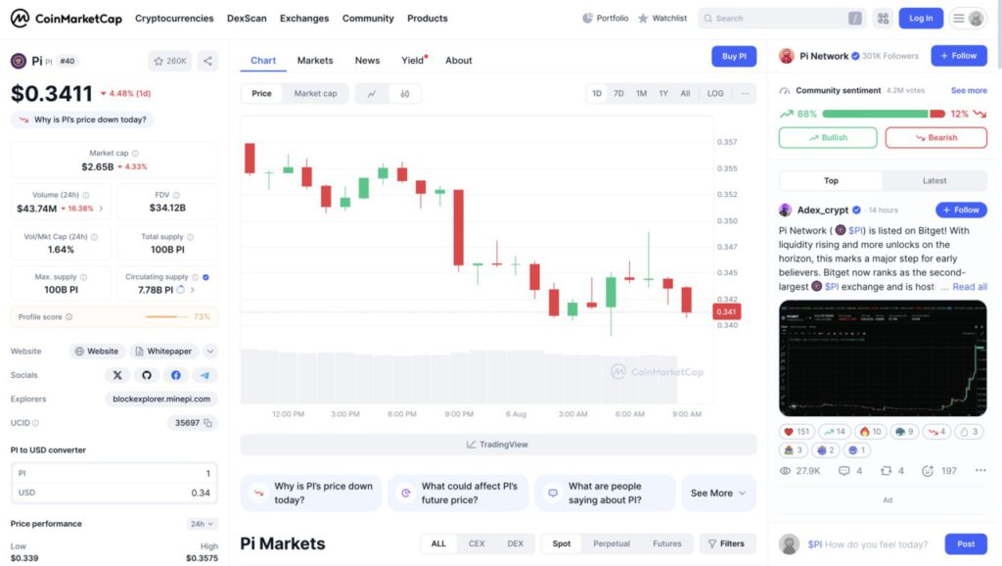Follow the Pi Network account

click(958, 56)
